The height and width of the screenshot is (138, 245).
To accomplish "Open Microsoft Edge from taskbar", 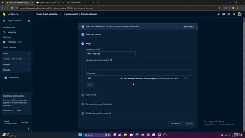I will coord(137,135).
